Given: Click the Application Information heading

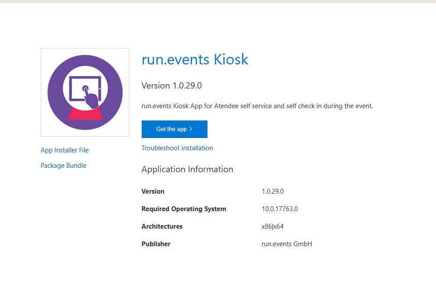Looking at the screenshot, I should click(187, 169).
